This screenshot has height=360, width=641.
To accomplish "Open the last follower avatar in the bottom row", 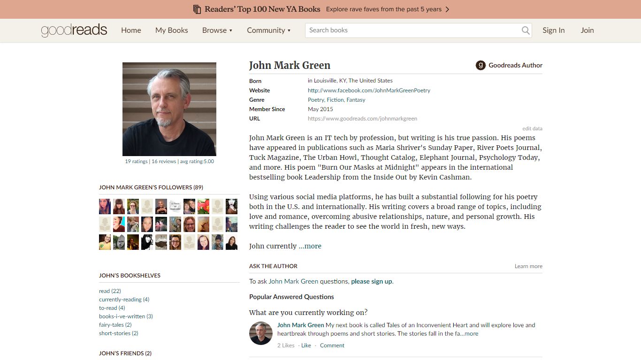I will tap(231, 242).
